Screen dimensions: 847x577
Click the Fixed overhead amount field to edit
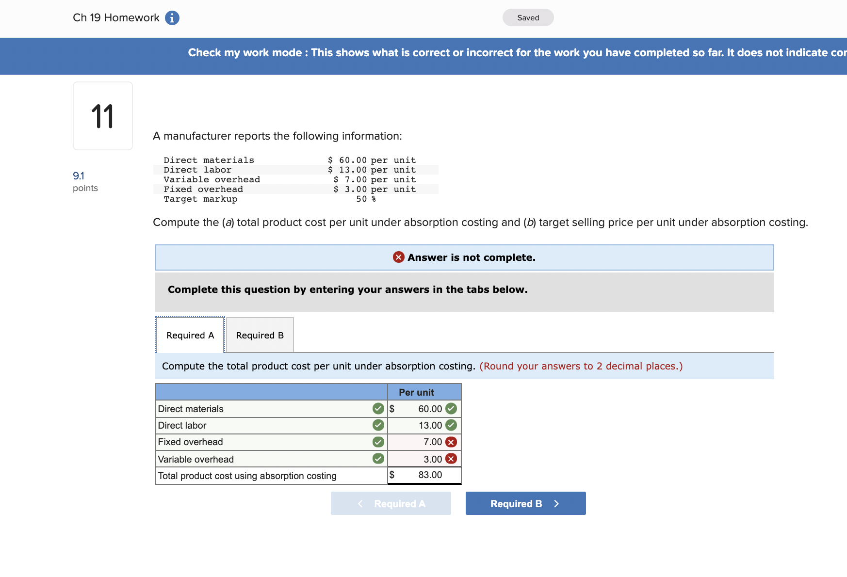click(422, 442)
